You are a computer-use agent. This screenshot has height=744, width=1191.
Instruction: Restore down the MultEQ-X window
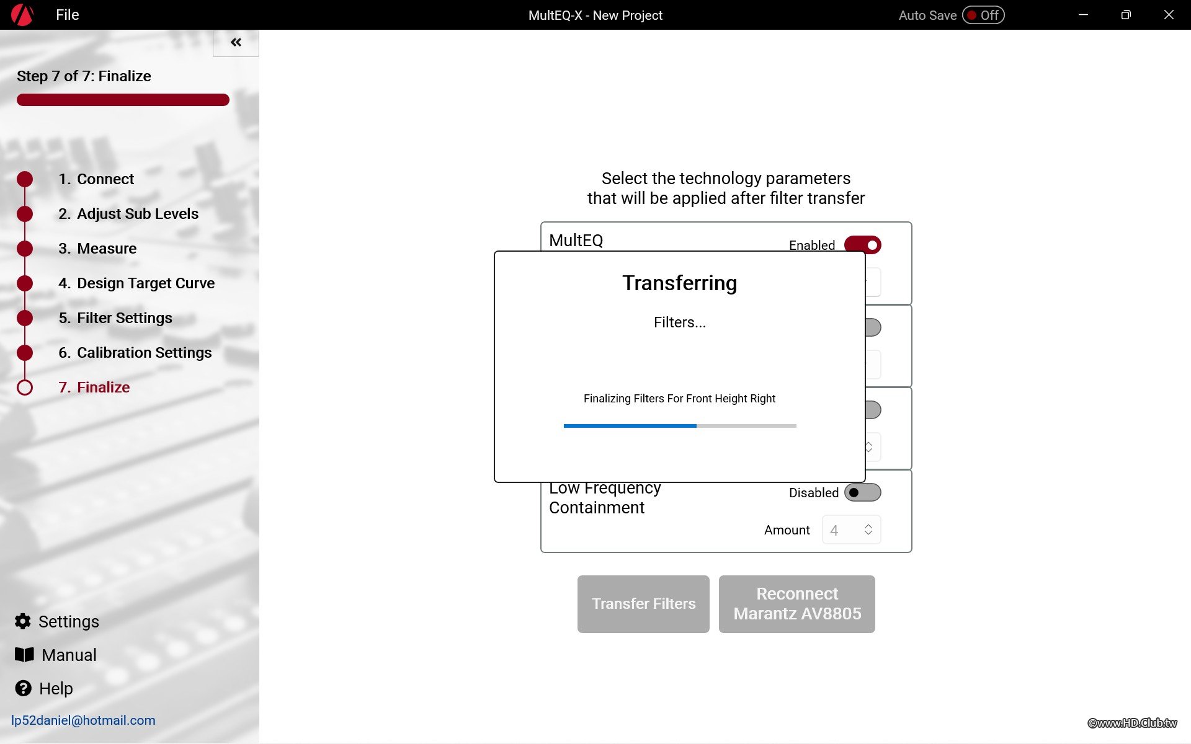1126,15
